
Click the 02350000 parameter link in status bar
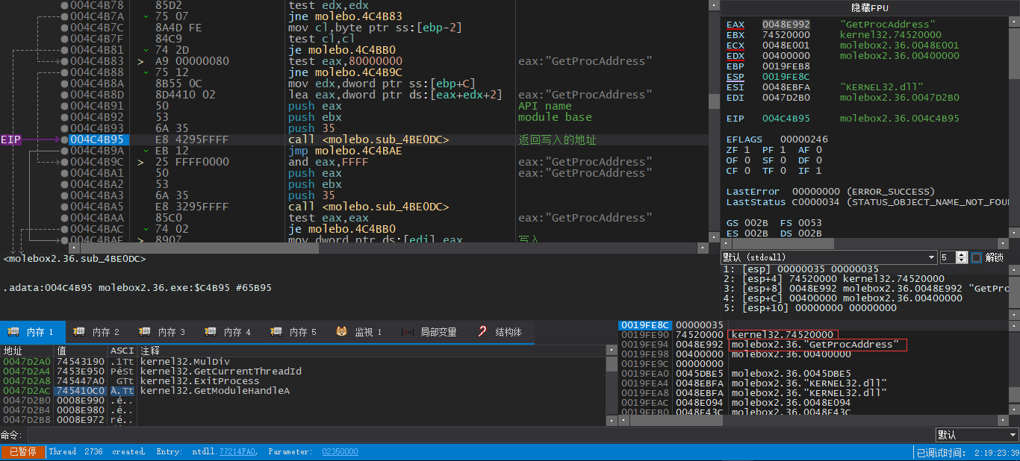coord(340,452)
